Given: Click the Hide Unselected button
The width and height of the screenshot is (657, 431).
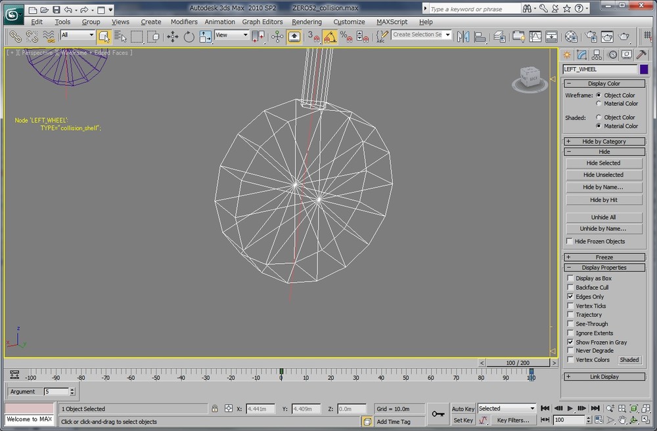Looking at the screenshot, I should [x=603, y=175].
